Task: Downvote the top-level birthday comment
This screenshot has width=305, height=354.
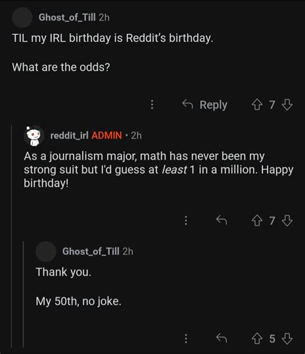Action: click(288, 105)
